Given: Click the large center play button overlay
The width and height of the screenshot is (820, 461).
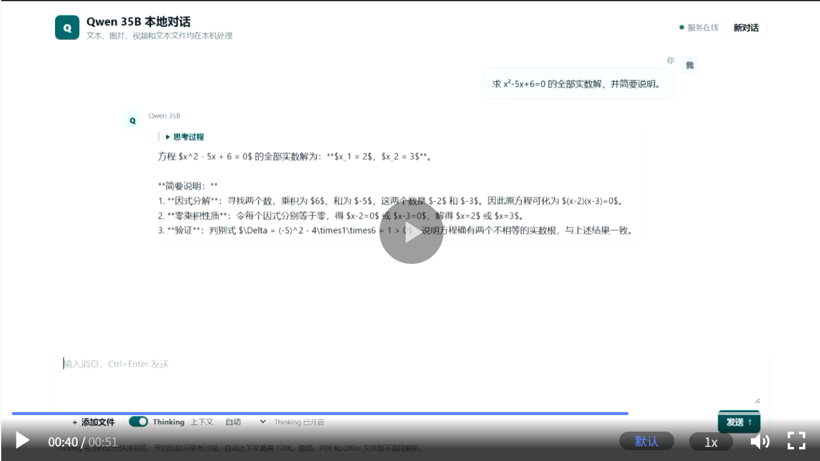Looking at the screenshot, I should [411, 232].
